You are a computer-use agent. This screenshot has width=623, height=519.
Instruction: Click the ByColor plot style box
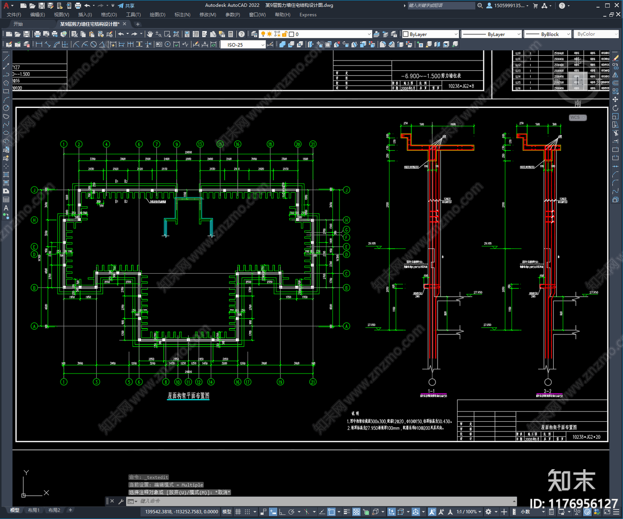coord(596,34)
